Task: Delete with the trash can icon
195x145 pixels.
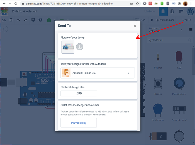Action: (x=11, y=20)
